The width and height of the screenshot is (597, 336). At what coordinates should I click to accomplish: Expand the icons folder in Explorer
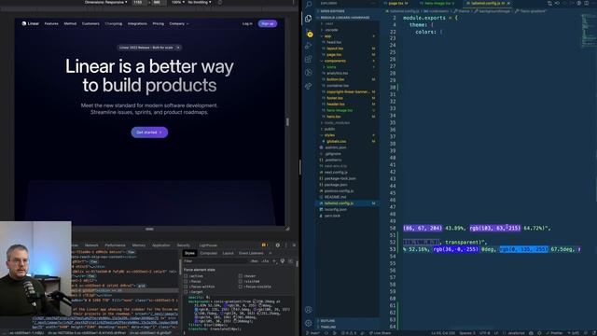pyautogui.click(x=331, y=67)
